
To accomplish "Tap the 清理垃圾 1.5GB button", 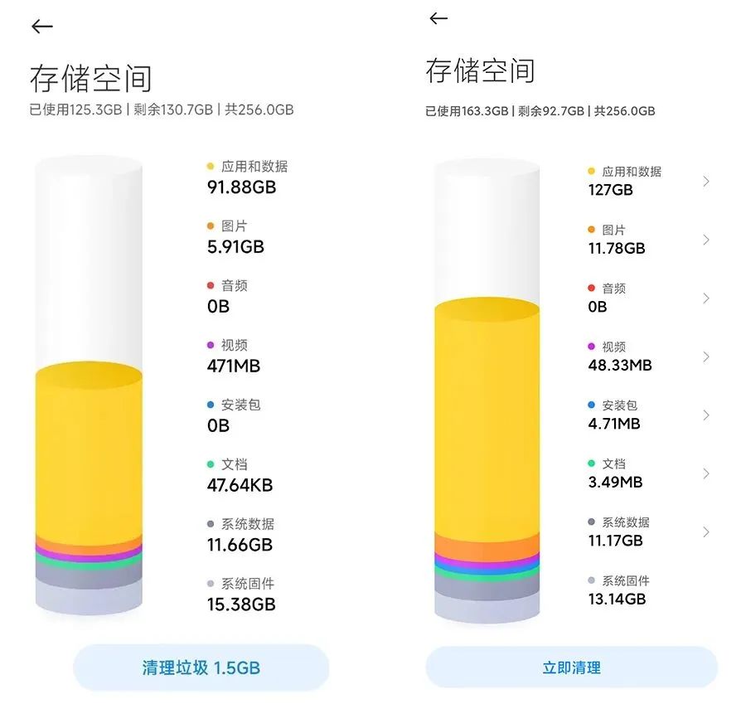I will [x=201, y=667].
